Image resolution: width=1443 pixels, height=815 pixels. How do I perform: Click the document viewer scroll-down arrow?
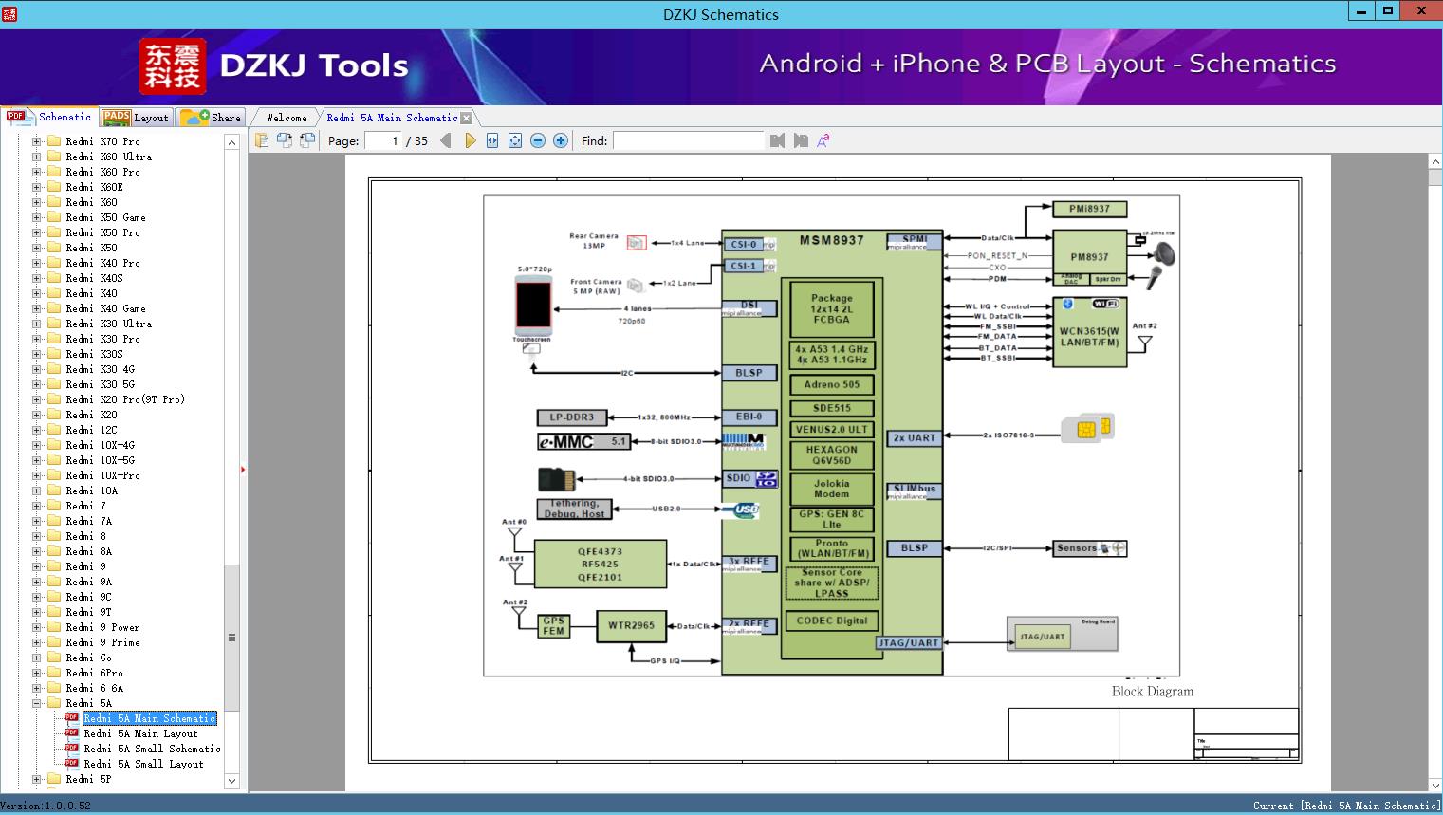1435,785
